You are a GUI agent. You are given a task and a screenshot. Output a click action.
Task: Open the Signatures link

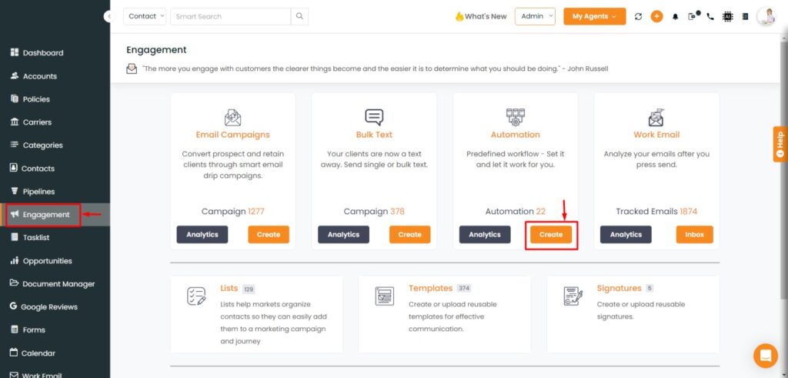619,288
